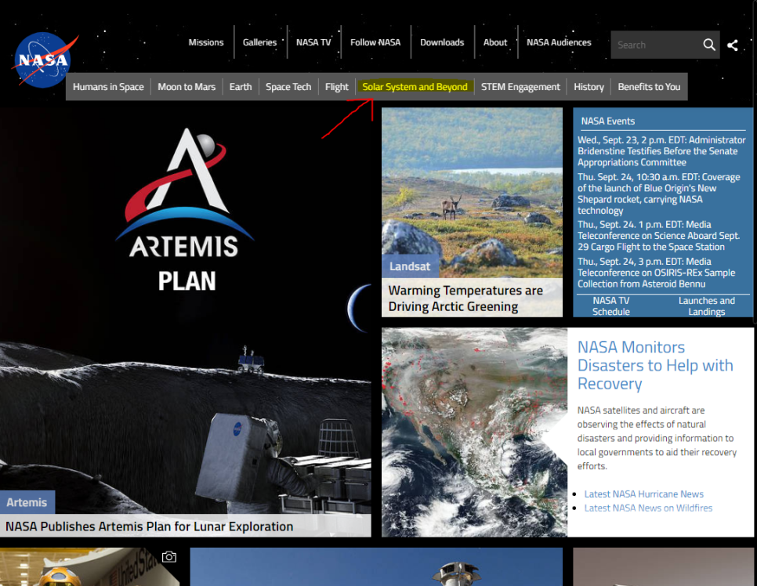Viewport: 757px width, 586px height.
Task: Open NASA TV Schedule
Action: [611, 306]
